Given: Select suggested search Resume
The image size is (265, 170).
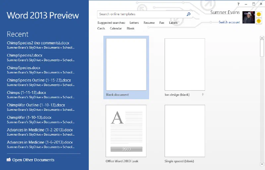Looking at the screenshot, I should click(149, 23).
